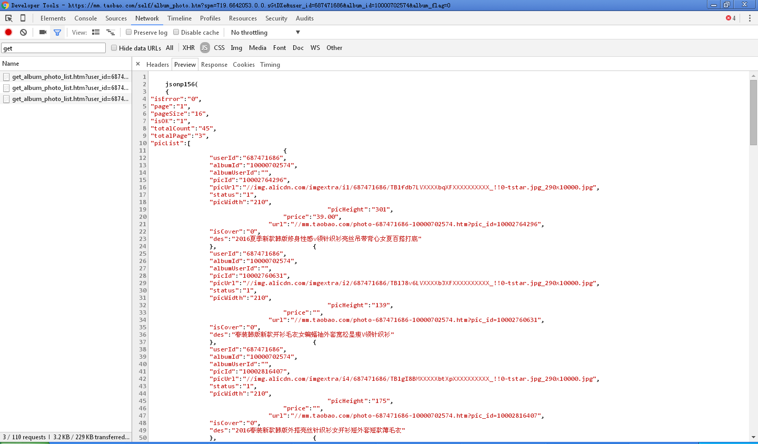Click the "picHeight":"301" line

tap(360, 209)
